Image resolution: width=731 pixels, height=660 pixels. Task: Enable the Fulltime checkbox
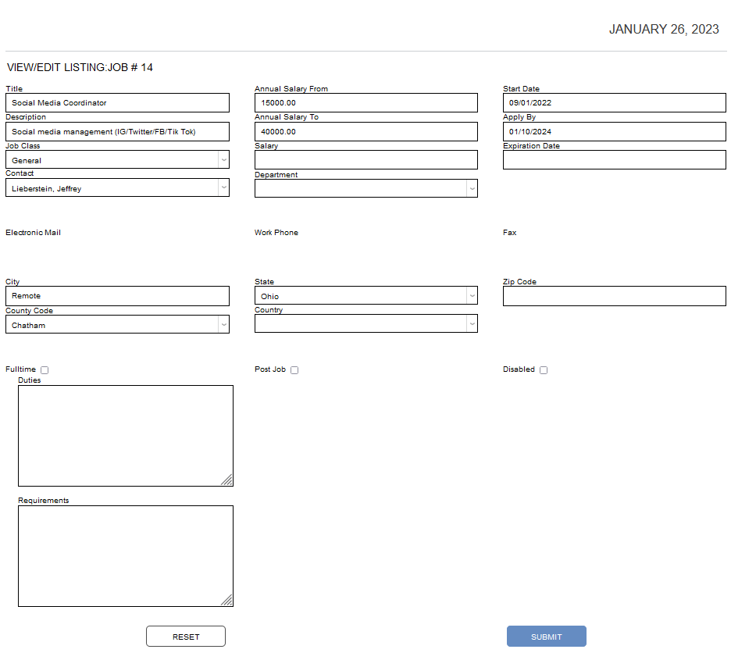tap(45, 370)
